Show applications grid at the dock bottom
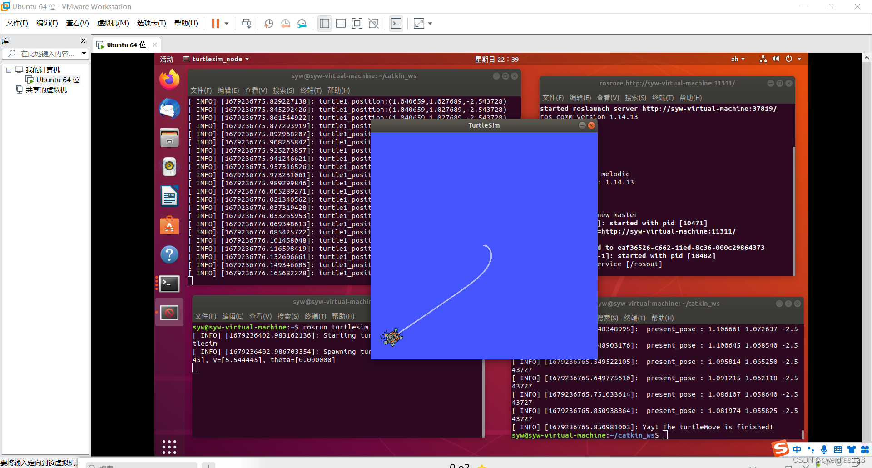The height and width of the screenshot is (468, 872). (169, 447)
